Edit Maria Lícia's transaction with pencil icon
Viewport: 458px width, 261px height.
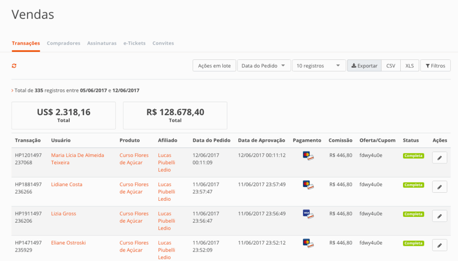439,158
